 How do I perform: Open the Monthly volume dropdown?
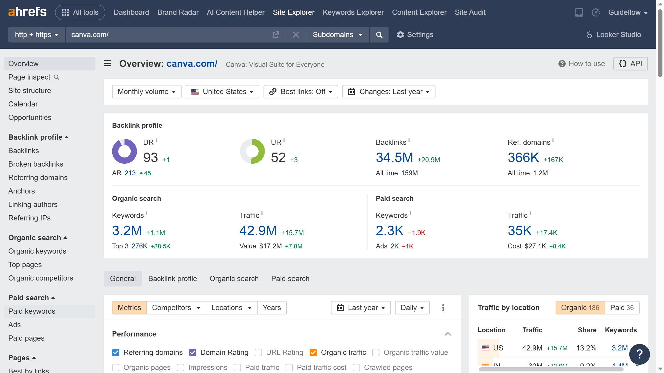pyautogui.click(x=146, y=91)
